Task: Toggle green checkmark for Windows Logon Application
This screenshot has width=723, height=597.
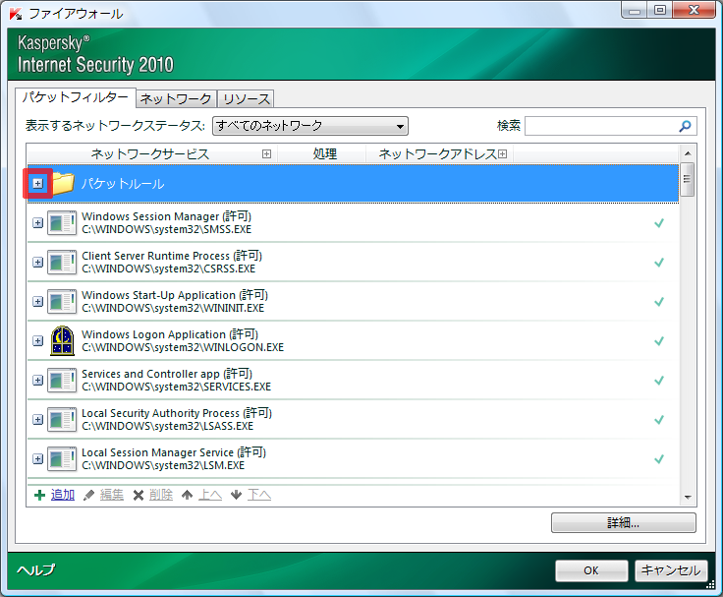Action: pyautogui.click(x=659, y=340)
